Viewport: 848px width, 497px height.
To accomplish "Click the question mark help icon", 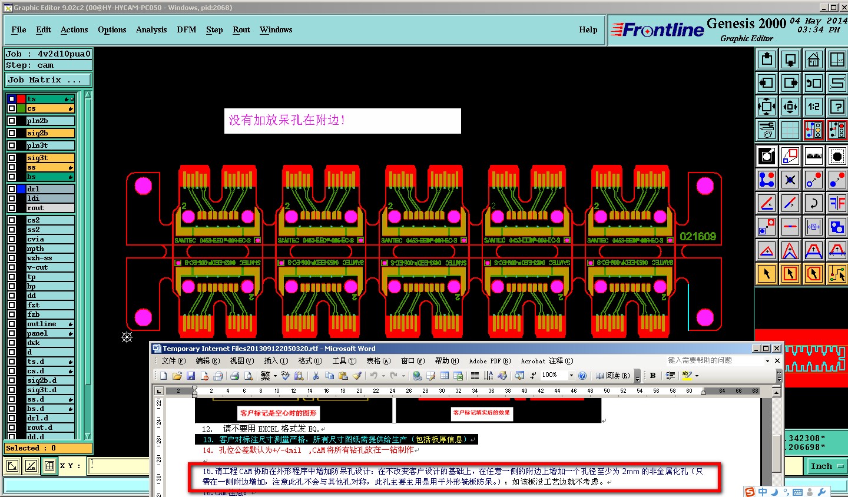I will (837, 107).
